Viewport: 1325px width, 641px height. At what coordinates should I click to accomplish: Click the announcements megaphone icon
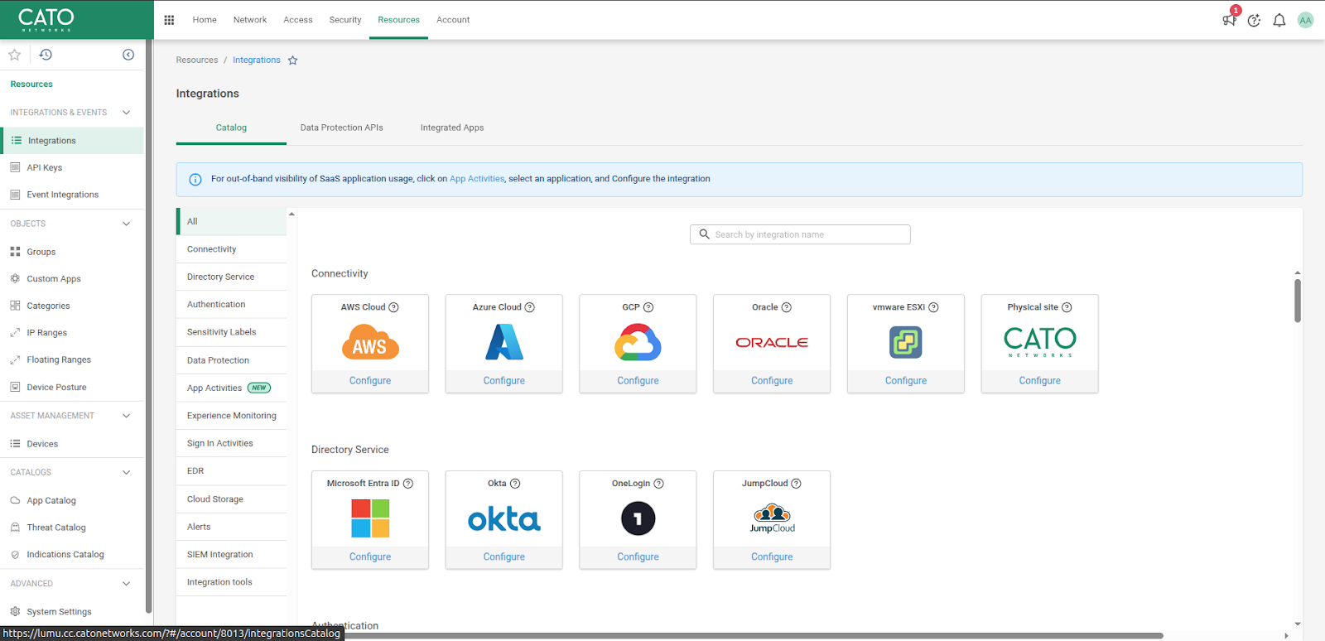click(1229, 20)
